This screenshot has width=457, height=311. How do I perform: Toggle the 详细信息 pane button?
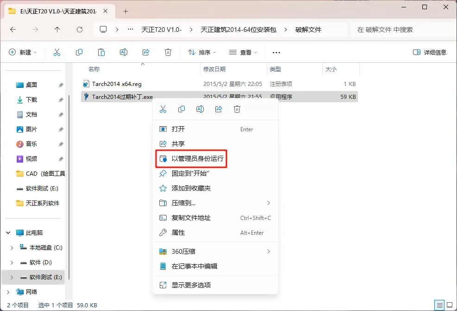[x=430, y=52]
